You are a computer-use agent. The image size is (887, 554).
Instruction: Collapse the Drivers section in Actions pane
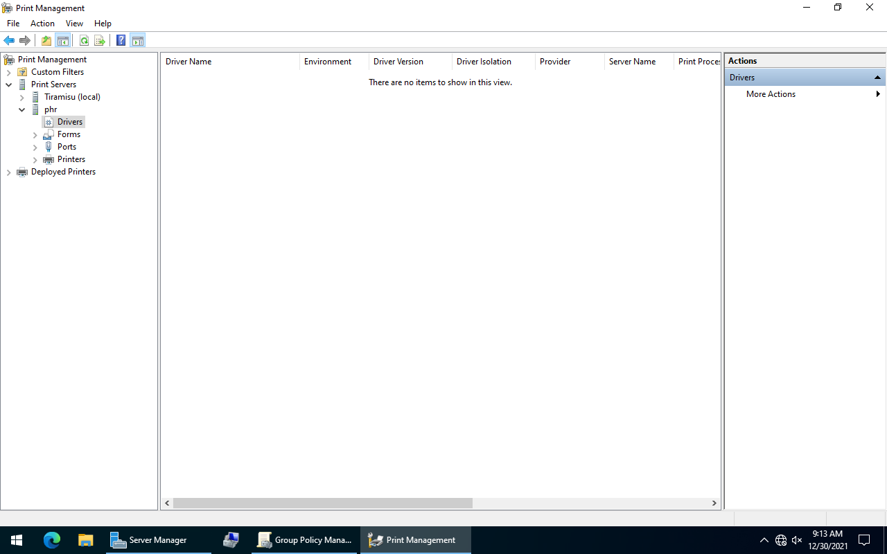tap(877, 78)
